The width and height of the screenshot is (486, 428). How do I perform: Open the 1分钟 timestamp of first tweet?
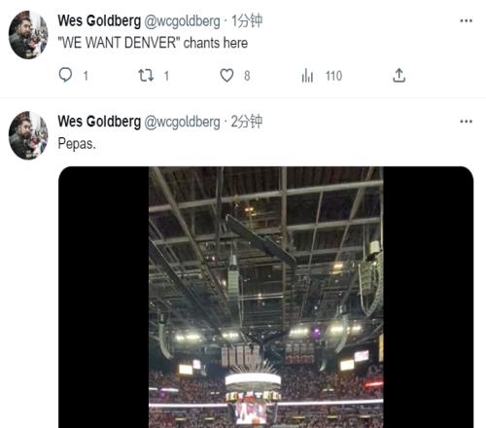[x=246, y=20]
